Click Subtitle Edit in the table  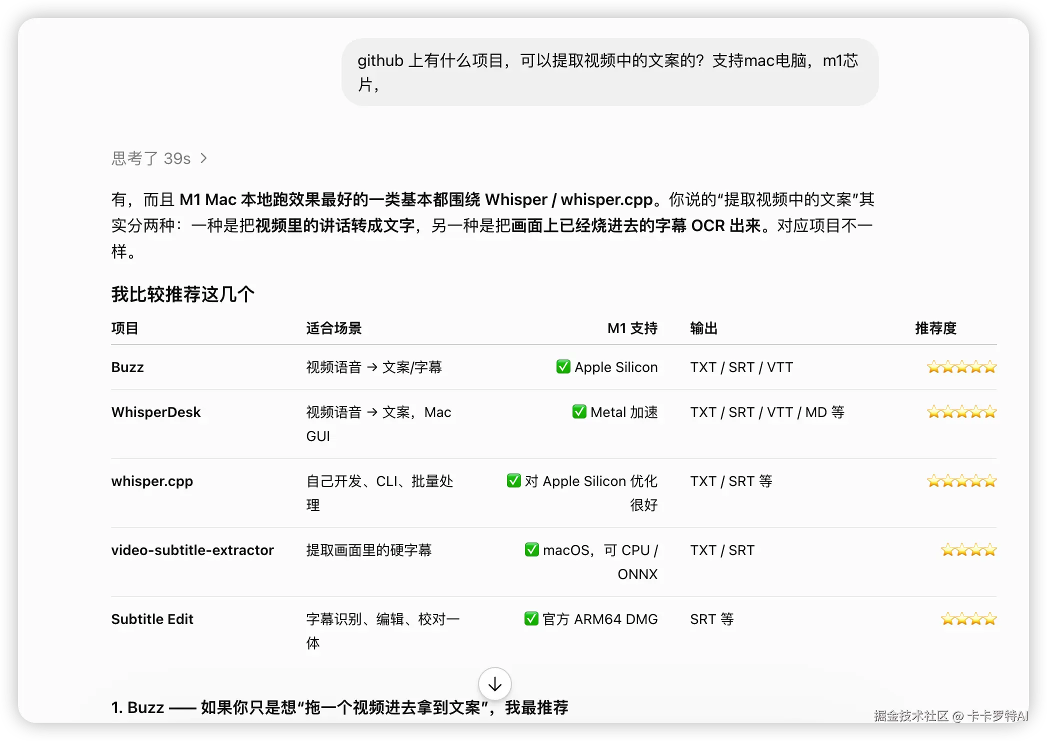pos(152,619)
